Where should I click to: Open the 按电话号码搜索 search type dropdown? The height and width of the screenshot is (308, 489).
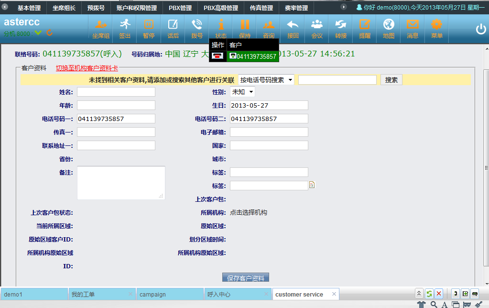(x=266, y=80)
